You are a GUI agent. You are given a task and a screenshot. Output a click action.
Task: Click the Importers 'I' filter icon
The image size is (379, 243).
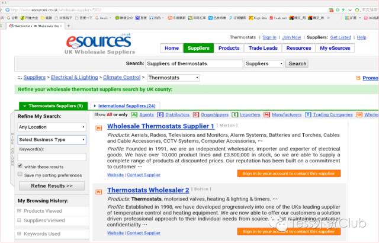click(235, 114)
